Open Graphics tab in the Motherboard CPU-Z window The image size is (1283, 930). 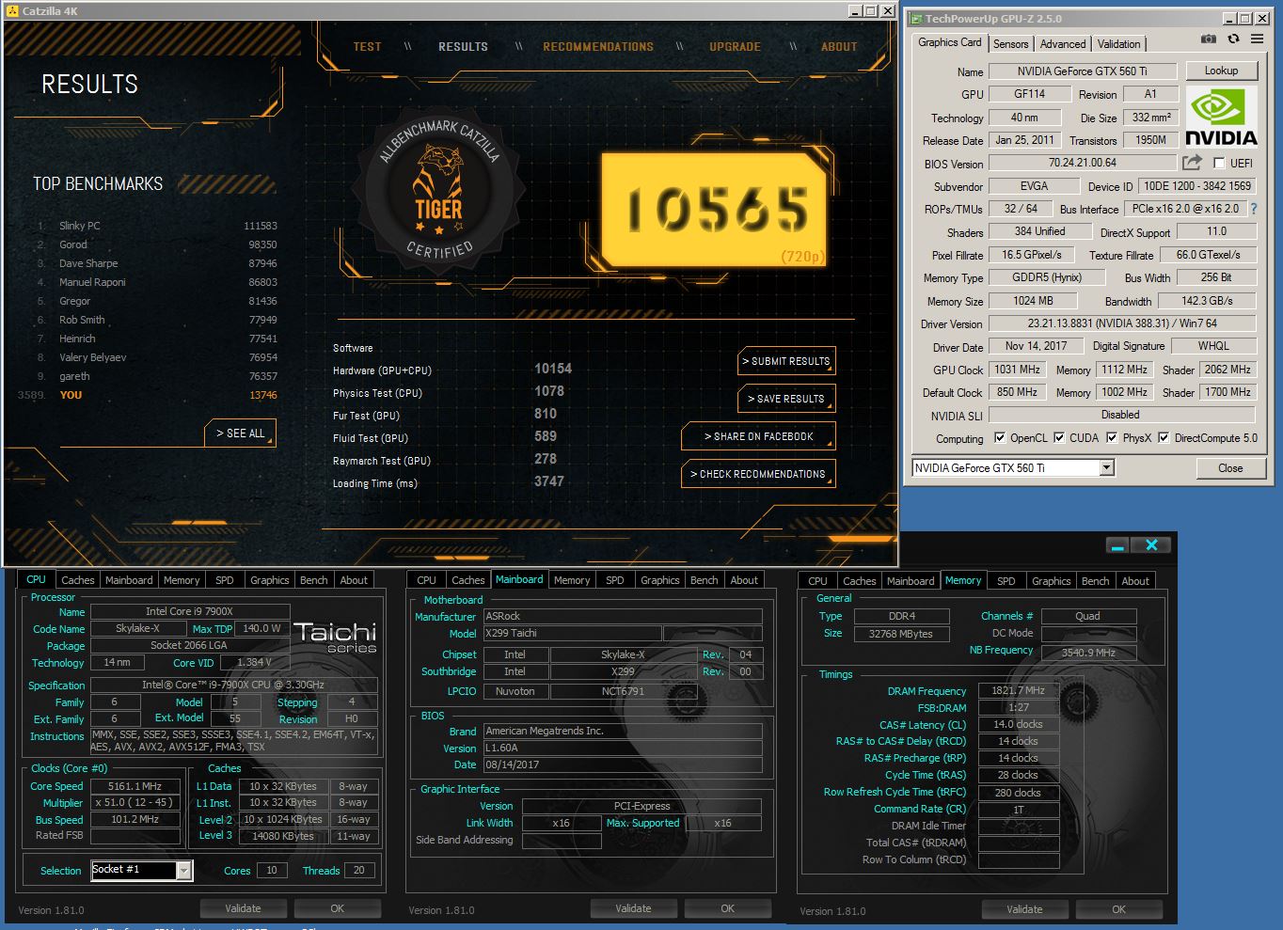click(x=659, y=580)
